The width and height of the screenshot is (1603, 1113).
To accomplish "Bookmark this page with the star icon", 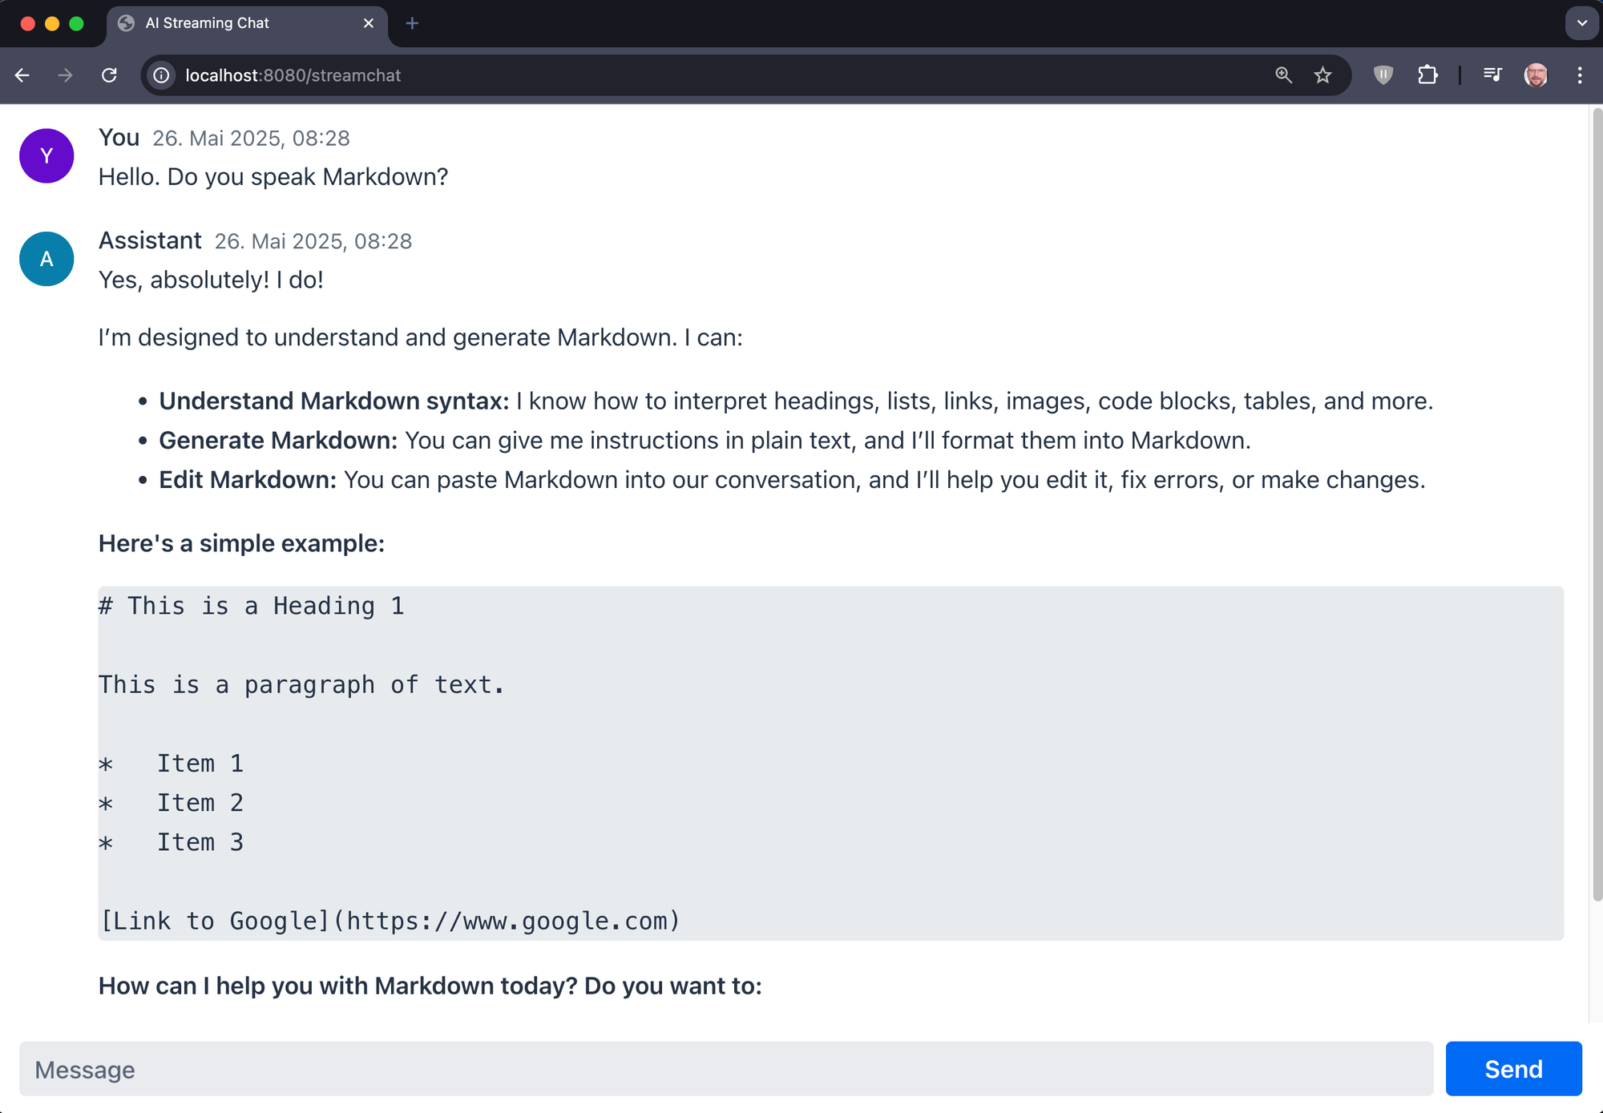I will click(x=1323, y=75).
